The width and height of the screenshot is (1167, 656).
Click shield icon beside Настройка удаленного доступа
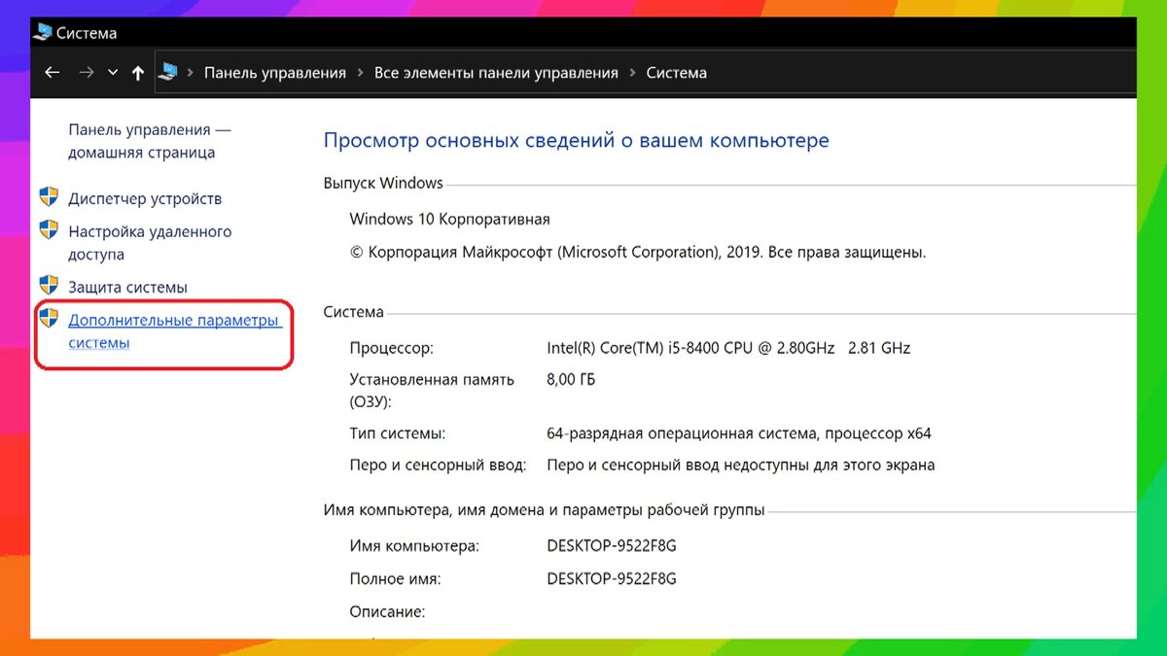[x=49, y=230]
